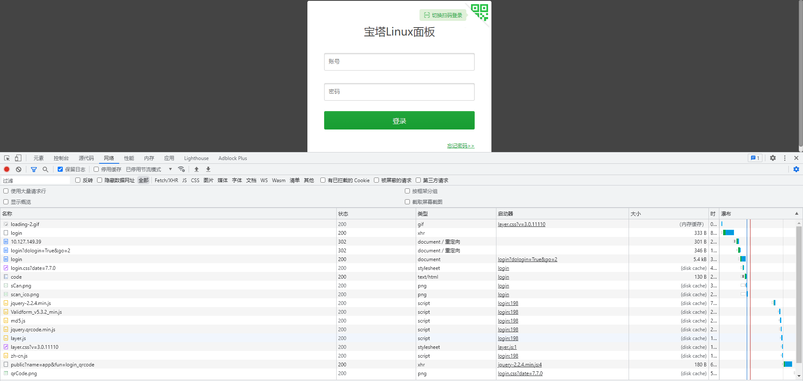Open the 性能 tab
The width and height of the screenshot is (803, 381).
click(x=129, y=158)
